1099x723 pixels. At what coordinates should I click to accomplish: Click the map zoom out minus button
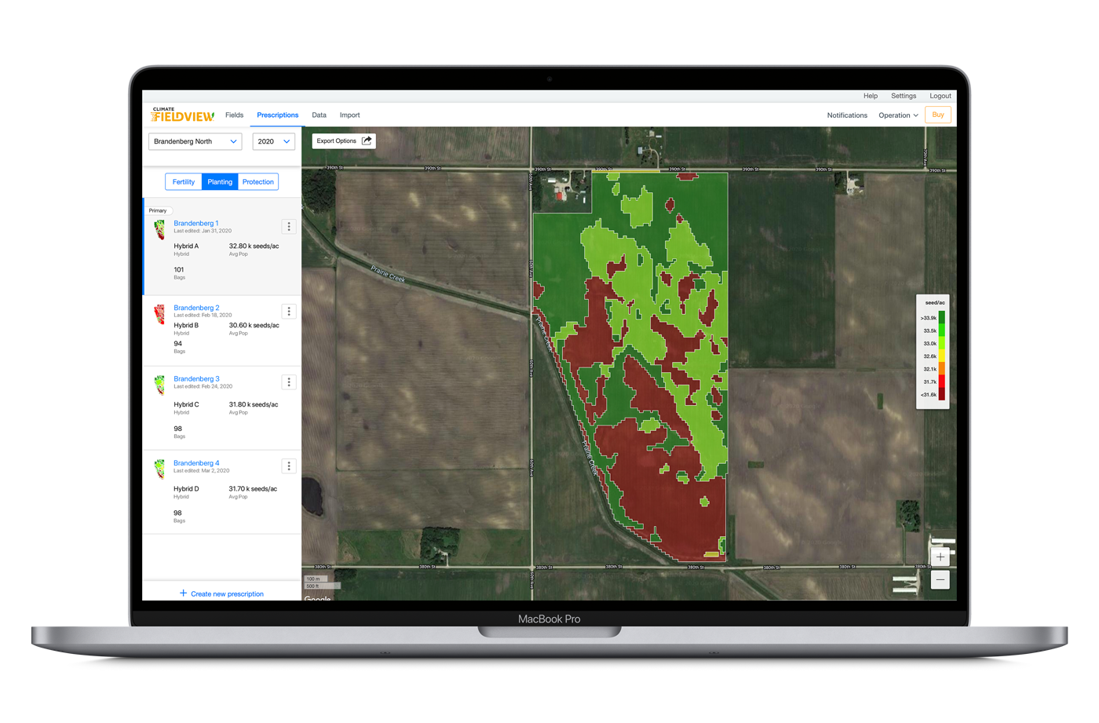[940, 579]
